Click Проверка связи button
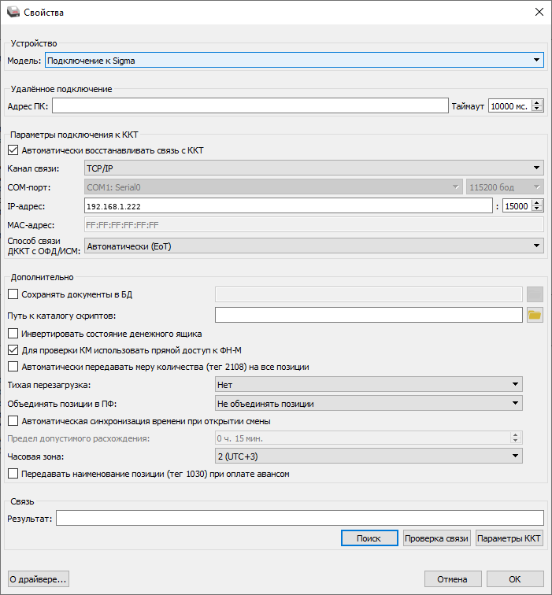 point(436,538)
